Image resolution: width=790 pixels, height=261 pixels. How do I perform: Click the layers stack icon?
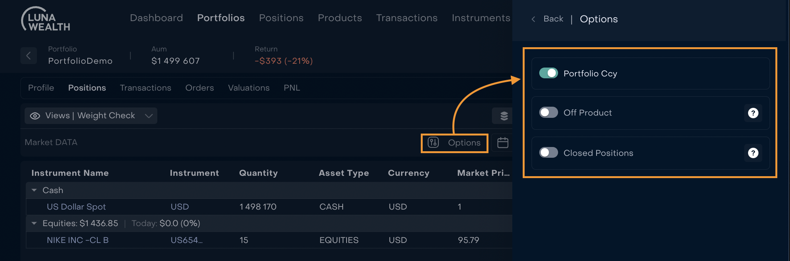504,116
